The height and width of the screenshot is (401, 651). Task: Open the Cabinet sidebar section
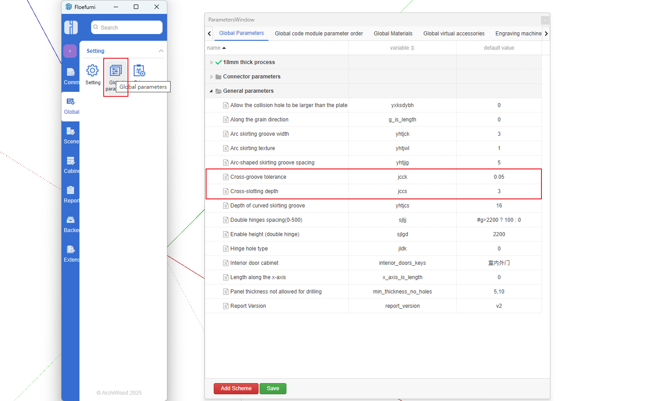[x=71, y=164]
